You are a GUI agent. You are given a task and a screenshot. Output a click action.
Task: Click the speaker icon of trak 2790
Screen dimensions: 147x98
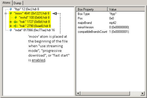[x=16, y=26]
